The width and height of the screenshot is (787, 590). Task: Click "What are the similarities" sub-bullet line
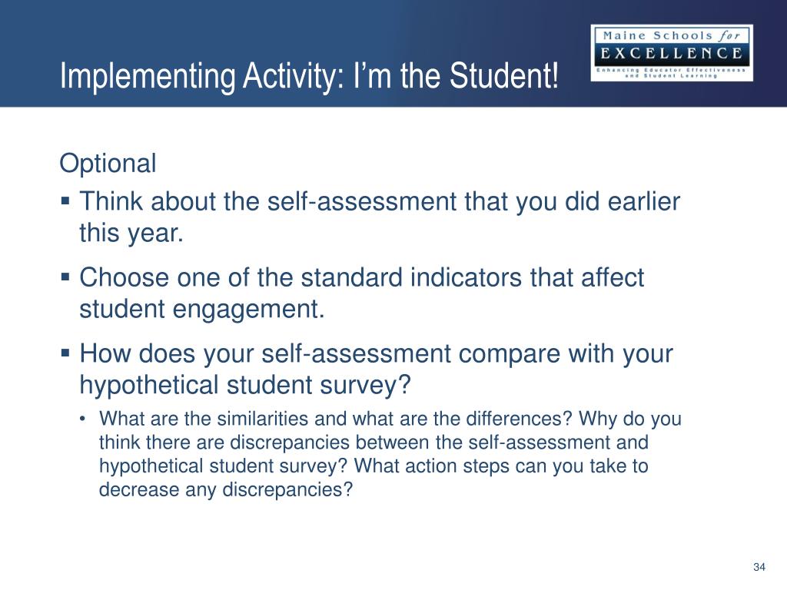point(390,419)
